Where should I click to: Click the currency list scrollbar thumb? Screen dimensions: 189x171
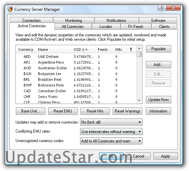coord(139,54)
